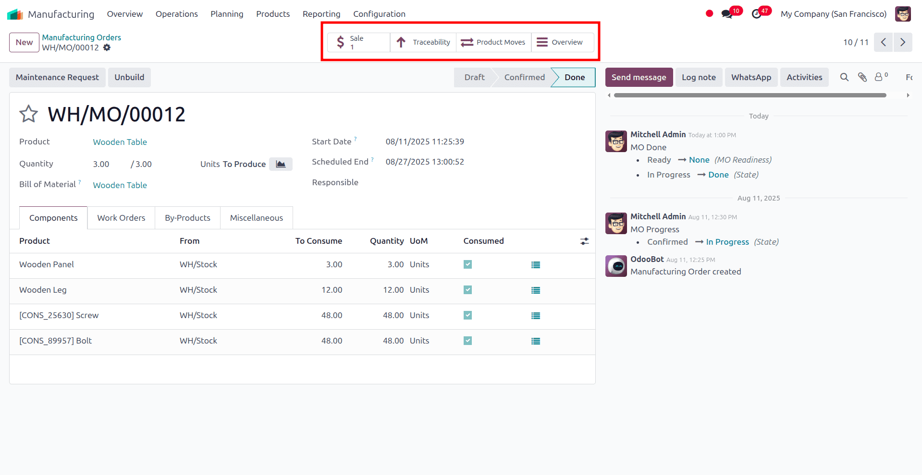Click the Unbuild button
922x475 pixels.
pos(129,77)
